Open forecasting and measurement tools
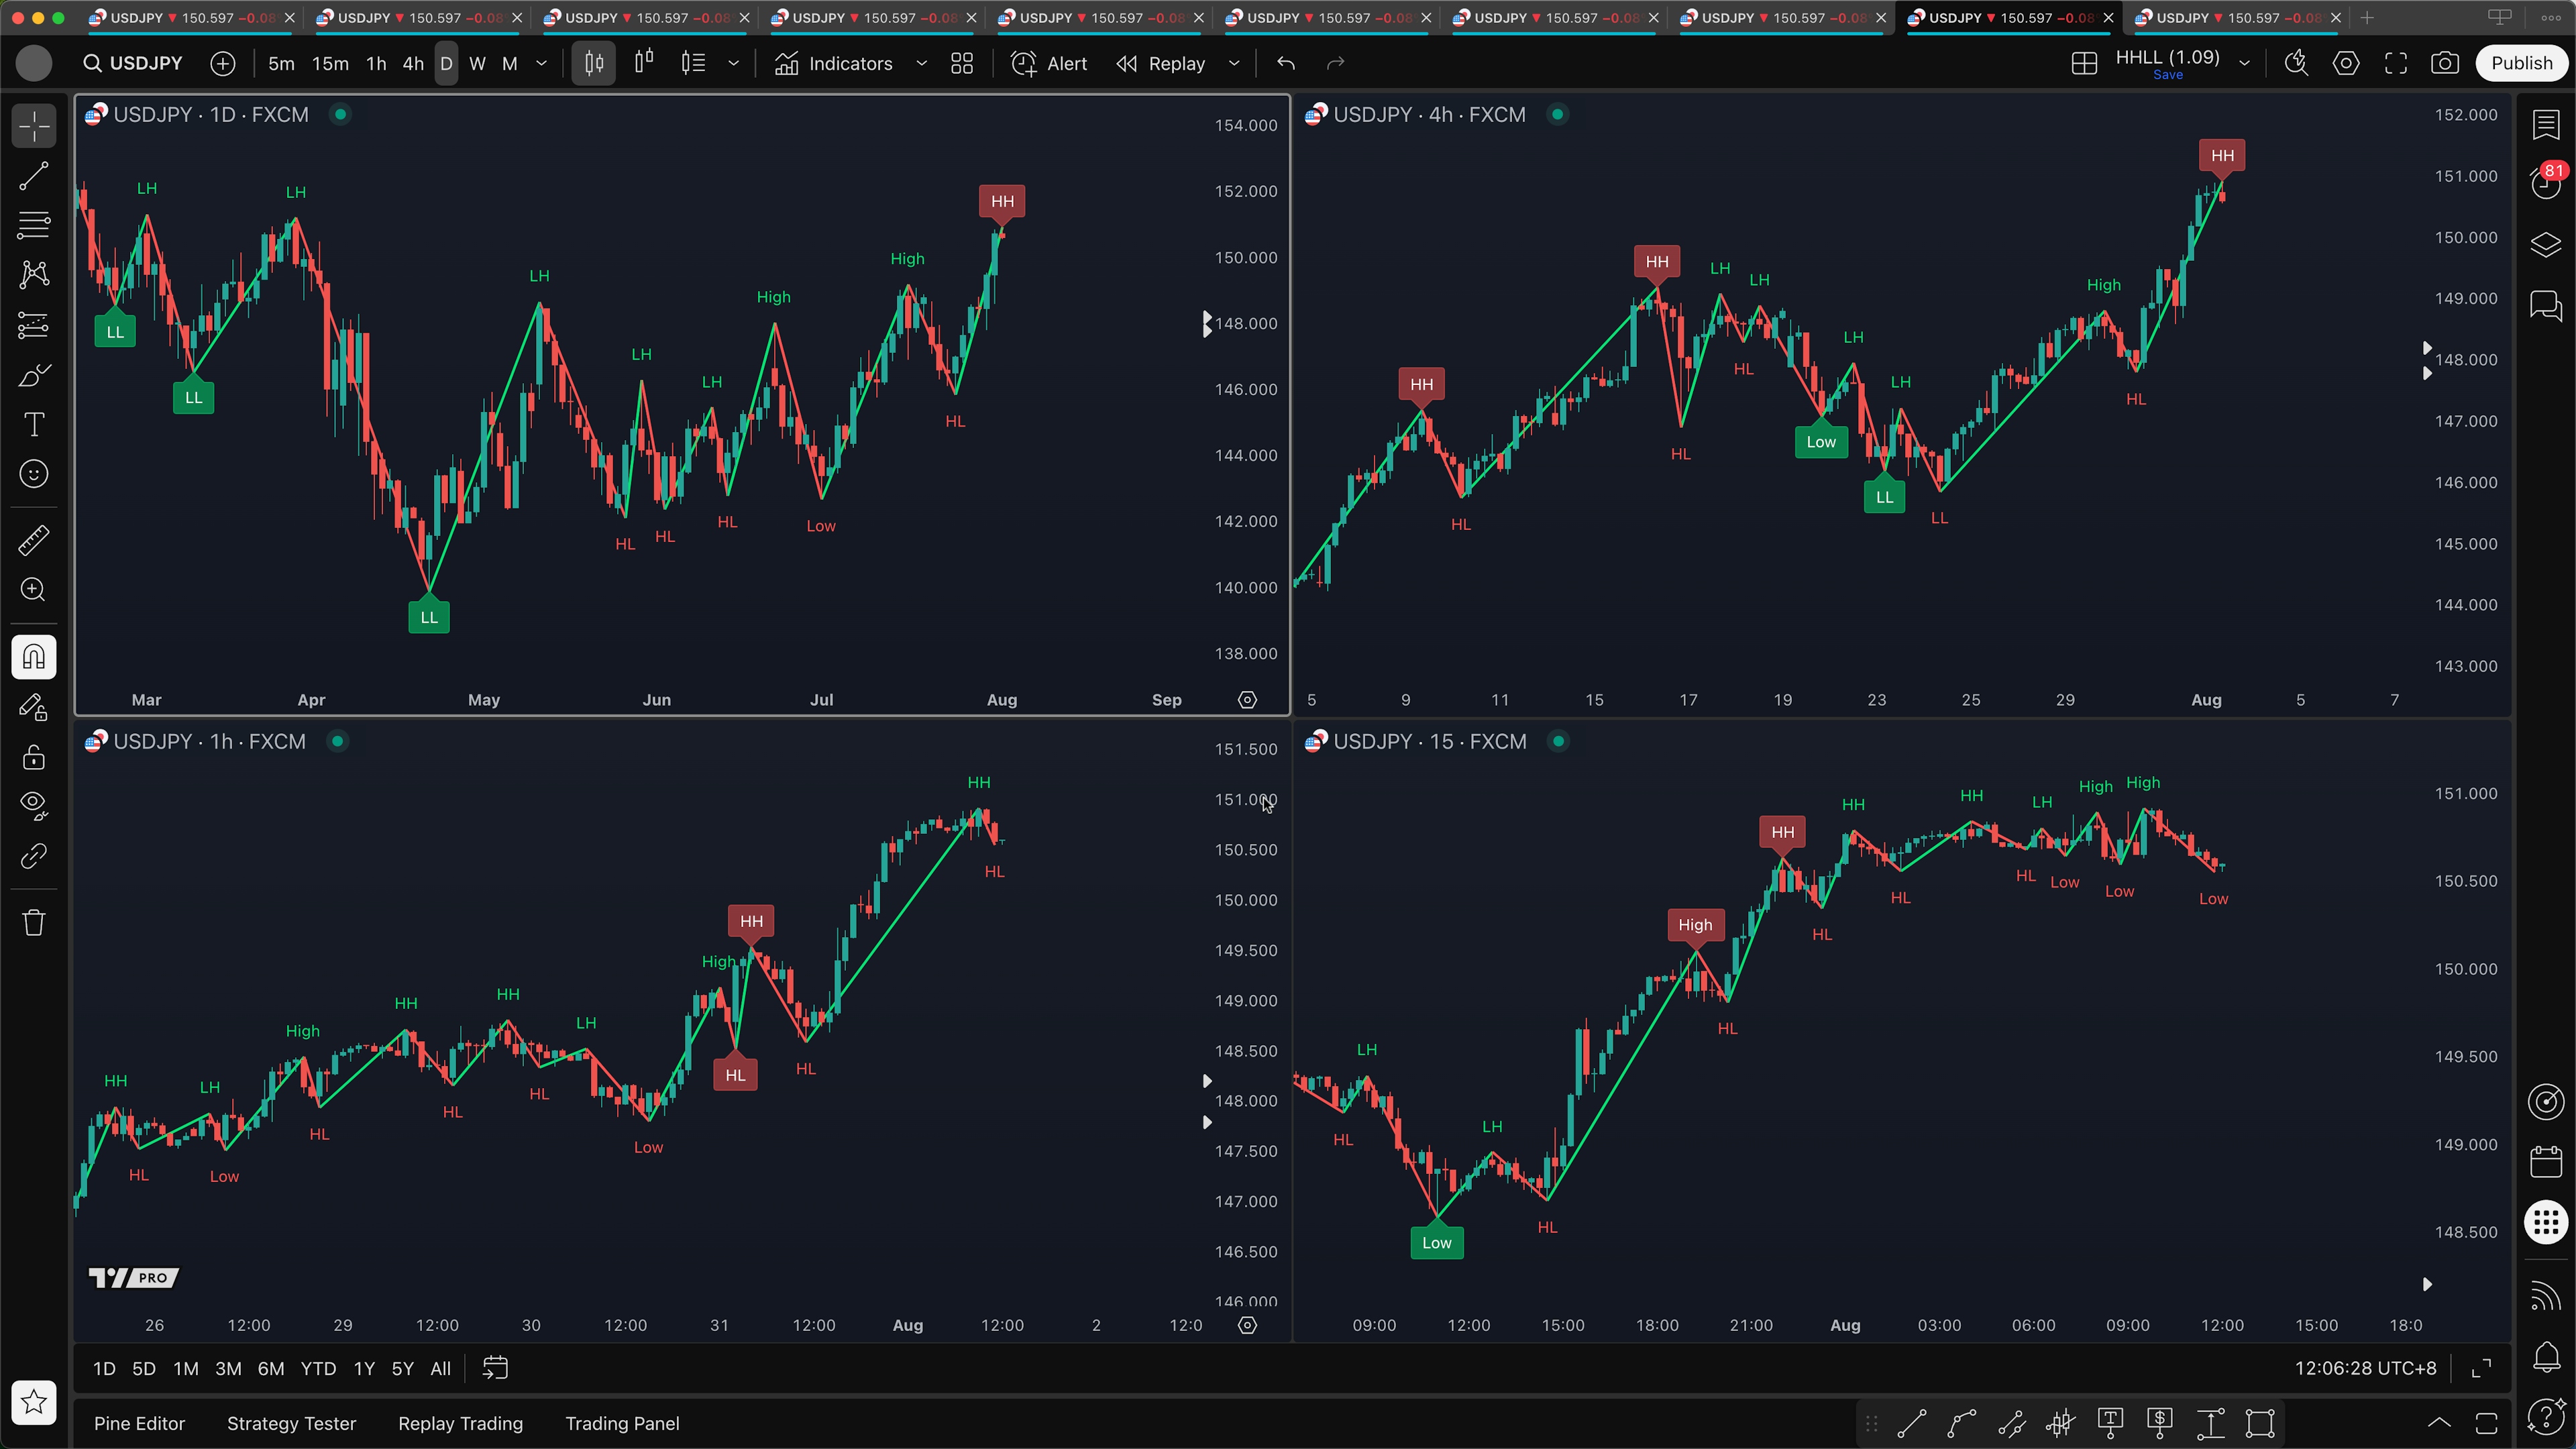 point(34,325)
